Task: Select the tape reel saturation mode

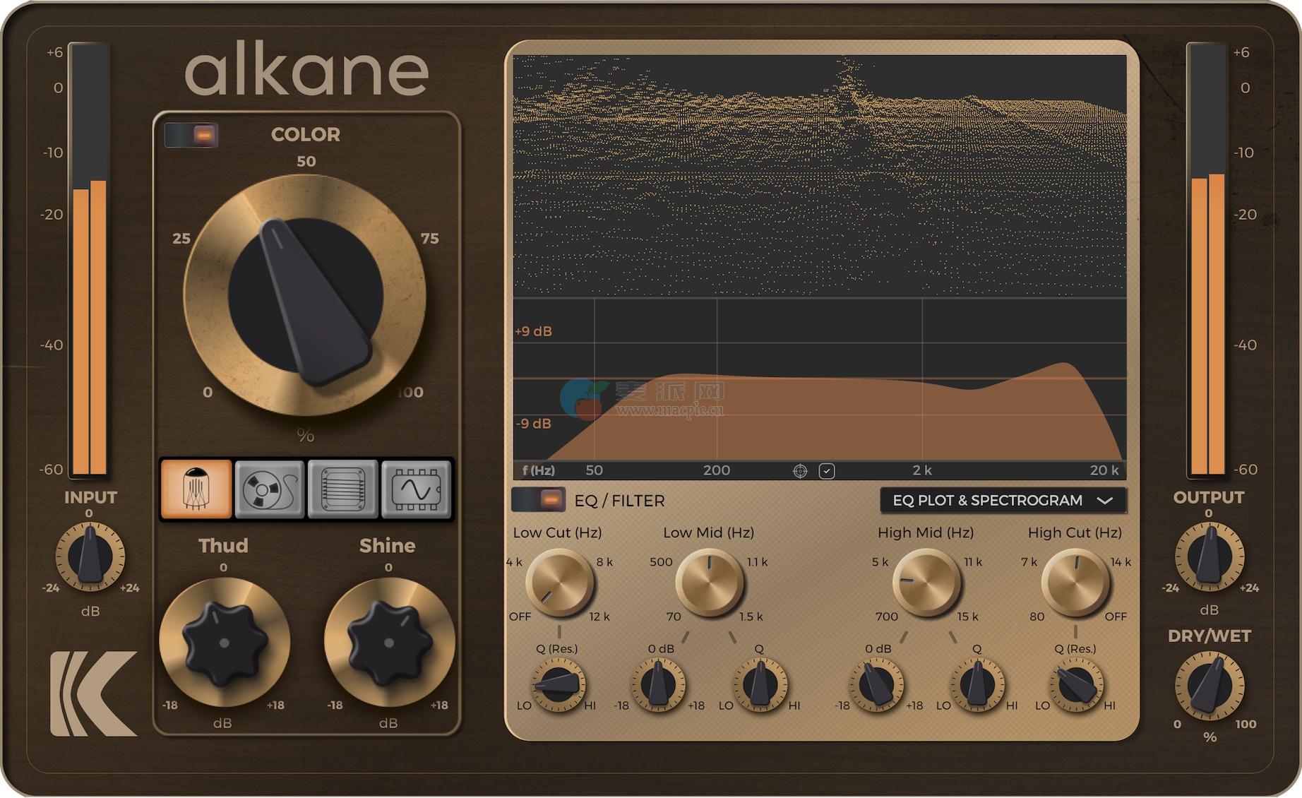Action: [x=270, y=489]
